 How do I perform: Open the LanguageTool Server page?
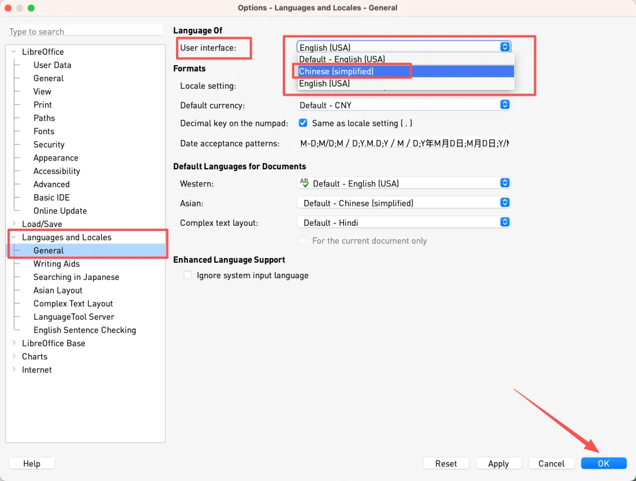pos(74,316)
